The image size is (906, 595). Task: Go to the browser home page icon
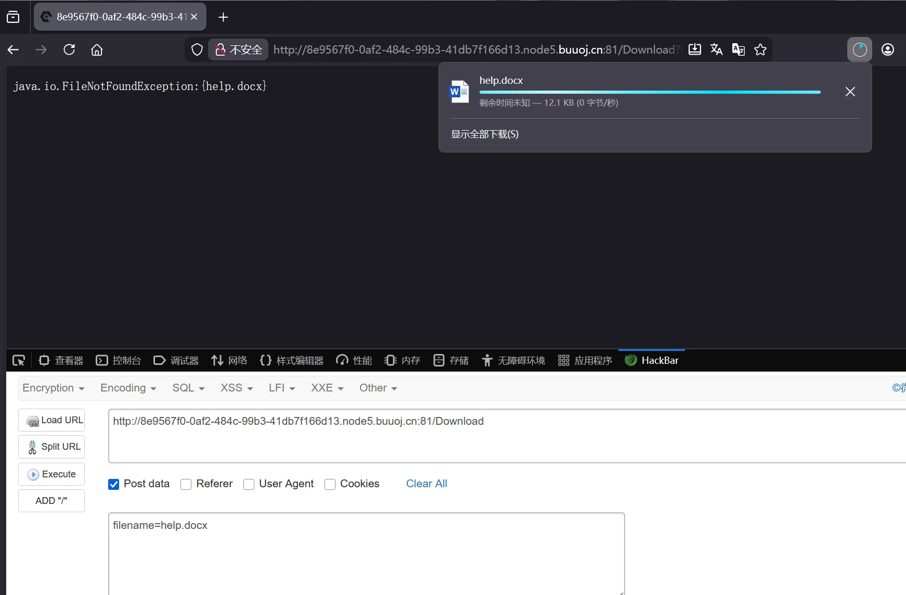[x=97, y=49]
